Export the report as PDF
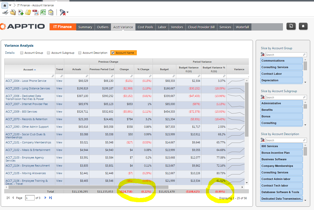314x210 pixels. [35, 12]
